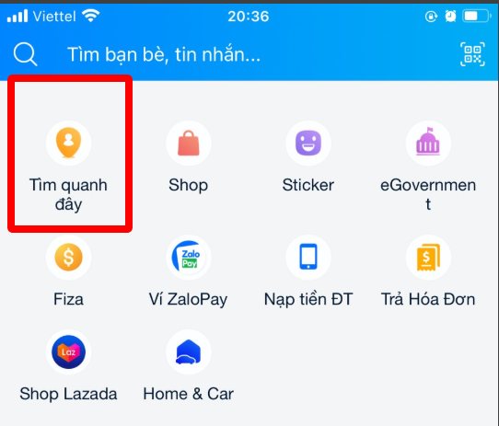
Task: Tap the QR code scanner icon
Action: 472,54
